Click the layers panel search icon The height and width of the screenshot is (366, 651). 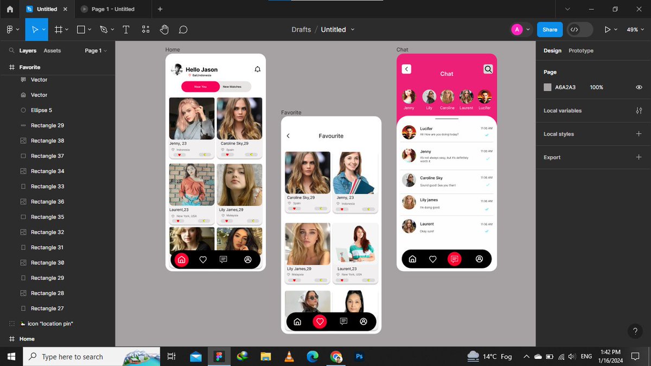[x=11, y=50]
